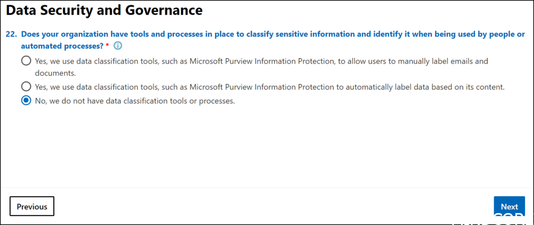Click the red required asterisk
This screenshot has width=534, height=225.
click(x=107, y=46)
